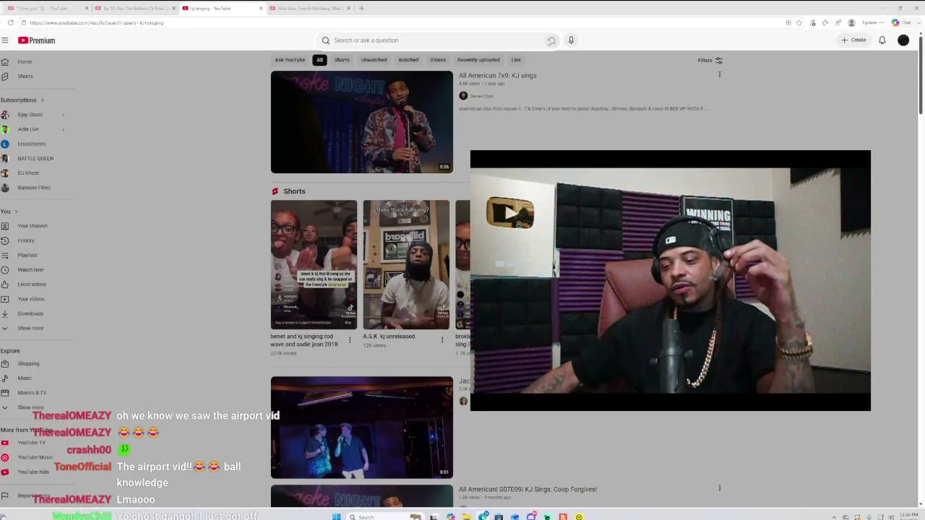
Task: Open the Windows Start button
Action: (x=337, y=516)
